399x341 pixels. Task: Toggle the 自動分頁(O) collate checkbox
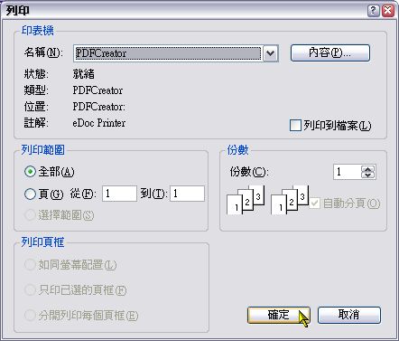(314, 204)
